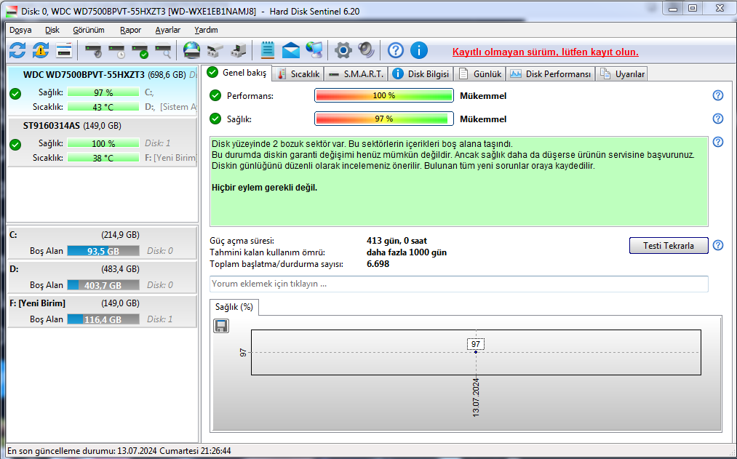The height and width of the screenshot is (459, 737).
Task: Click the blue envelope email icon
Action: (291, 49)
